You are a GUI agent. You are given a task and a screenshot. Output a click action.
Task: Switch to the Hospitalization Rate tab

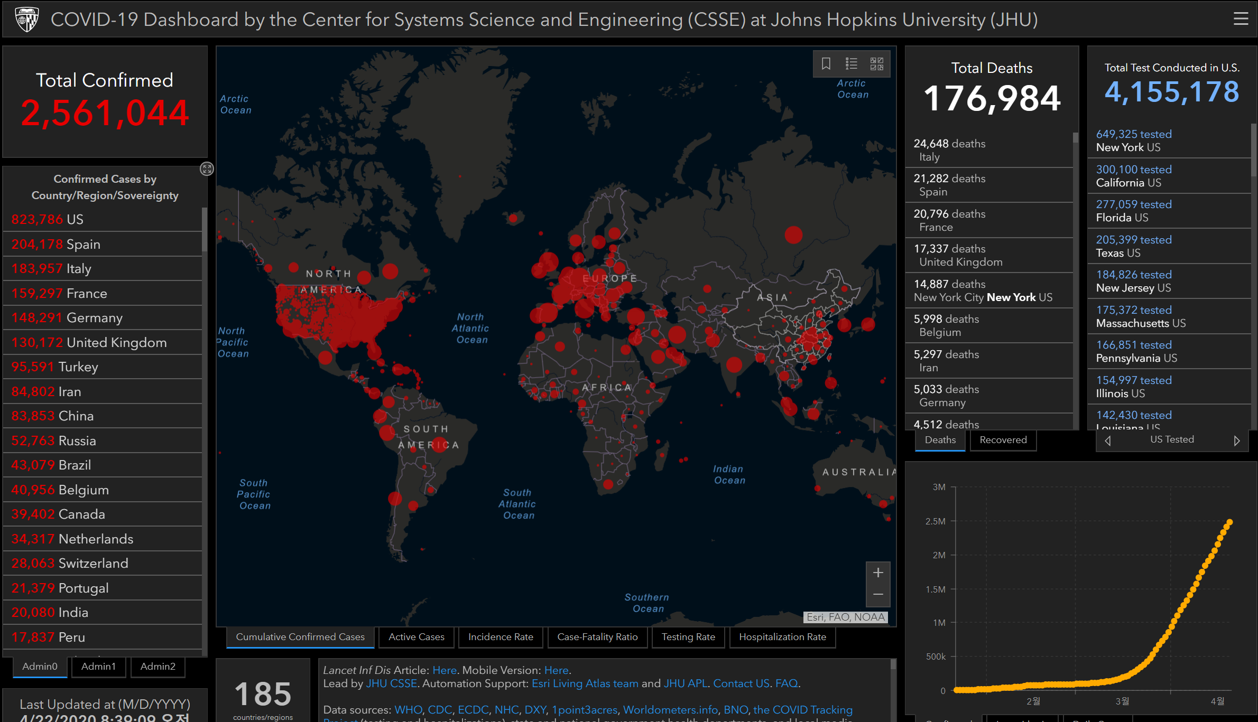(x=782, y=637)
